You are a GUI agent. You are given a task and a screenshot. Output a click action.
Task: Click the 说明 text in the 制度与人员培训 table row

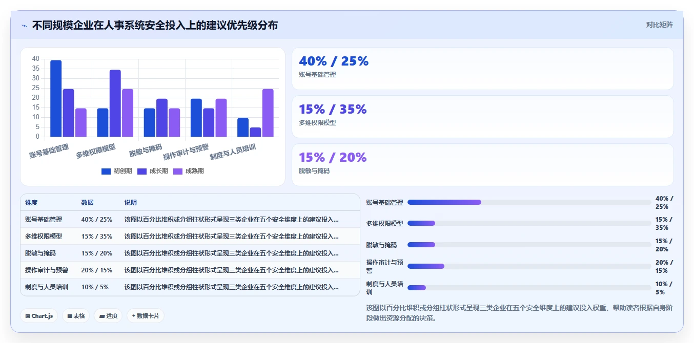click(x=232, y=287)
